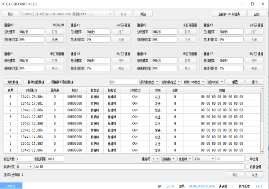Click 打开 button in 通道#3 panel
Screen dimensions: 269x189
click(x=254, y=32)
